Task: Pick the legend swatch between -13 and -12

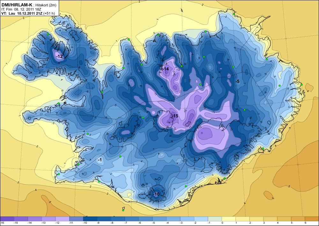Action: 49,219
